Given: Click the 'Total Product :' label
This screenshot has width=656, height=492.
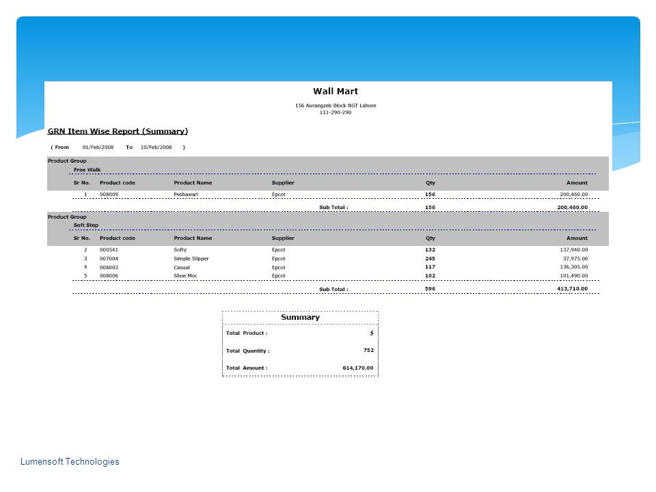Looking at the screenshot, I should pyautogui.click(x=247, y=333).
